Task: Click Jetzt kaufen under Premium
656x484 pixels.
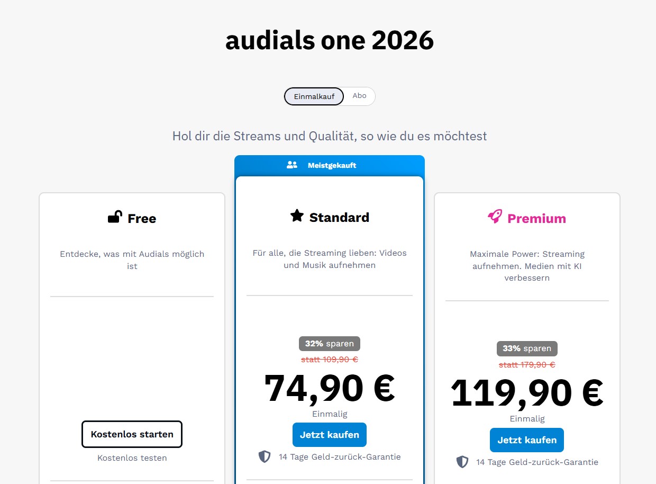Action: (527, 440)
